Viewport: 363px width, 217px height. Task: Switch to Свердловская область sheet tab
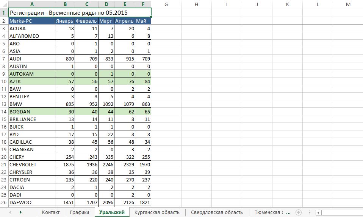[x=217, y=212]
